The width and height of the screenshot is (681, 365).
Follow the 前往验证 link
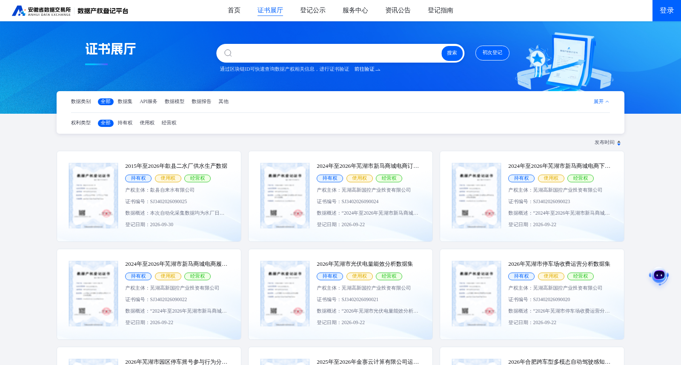pos(367,69)
